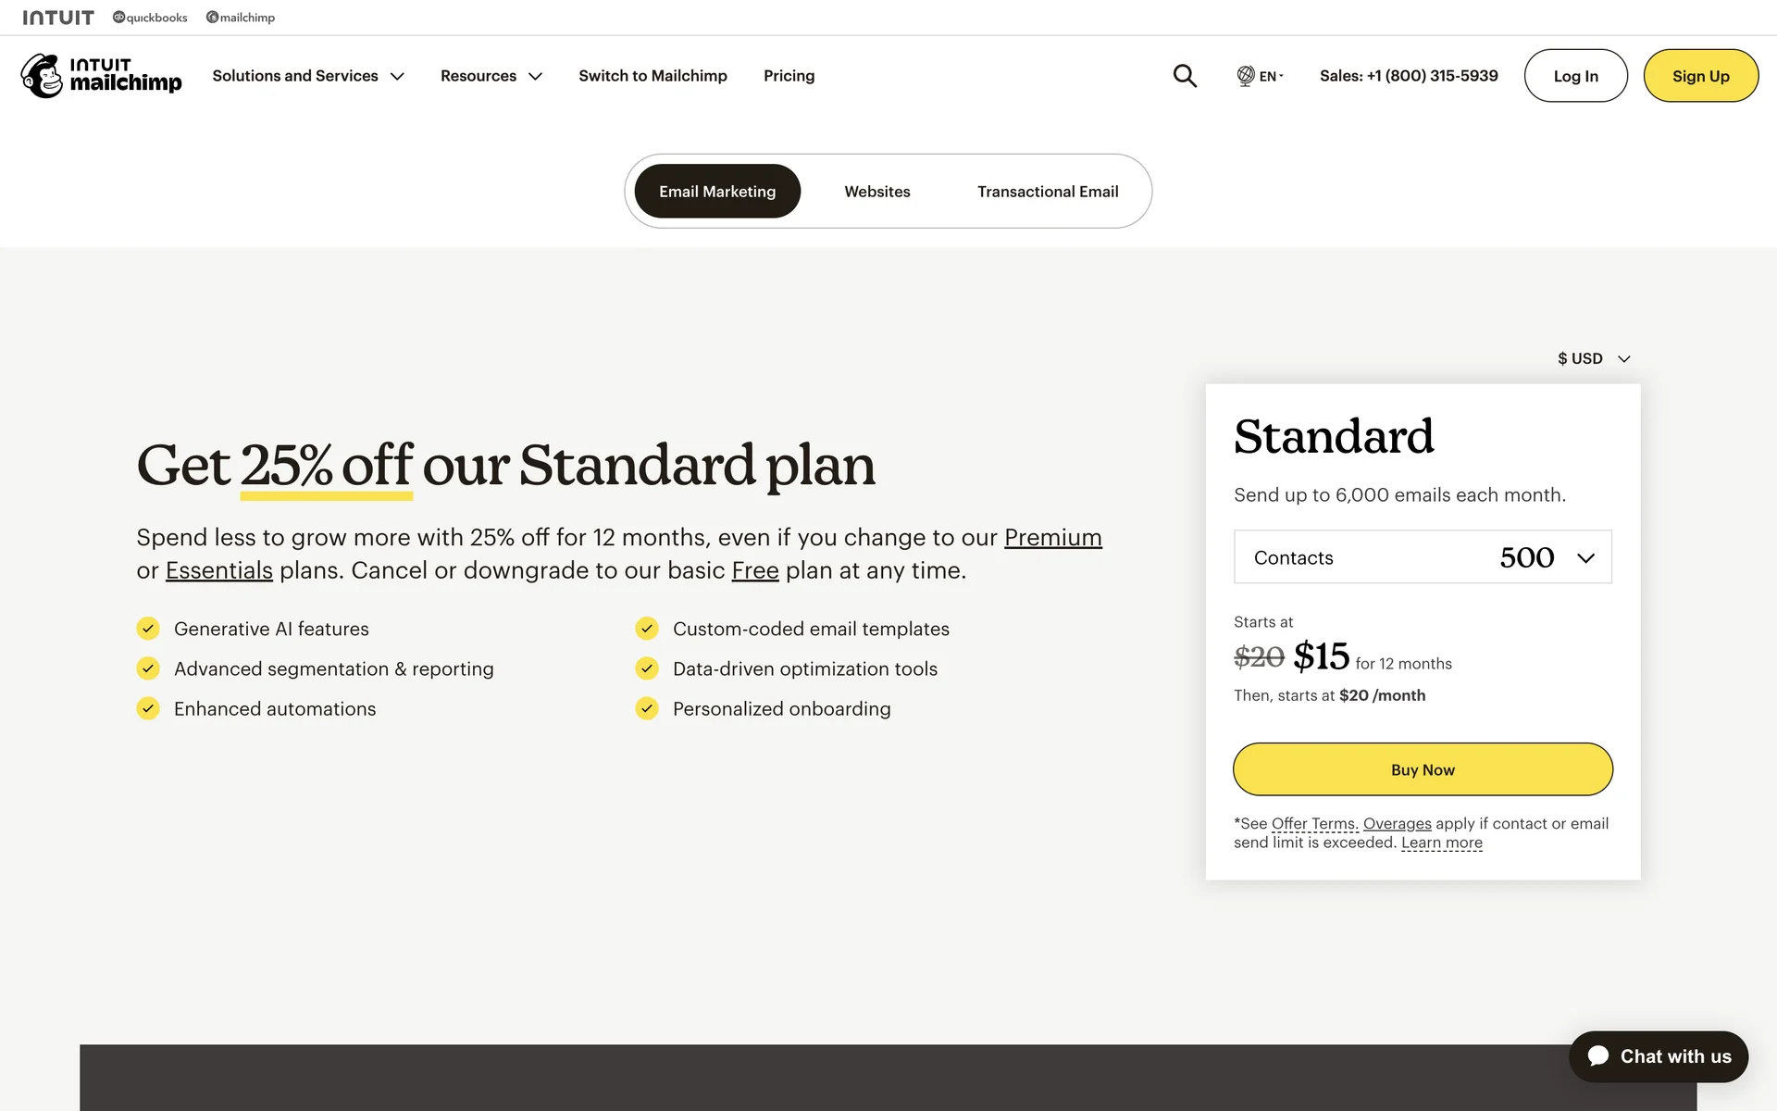Click the Sign Up button
This screenshot has width=1777, height=1111.
tap(1700, 76)
